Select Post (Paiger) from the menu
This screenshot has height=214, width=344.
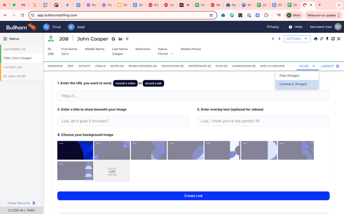point(290,76)
